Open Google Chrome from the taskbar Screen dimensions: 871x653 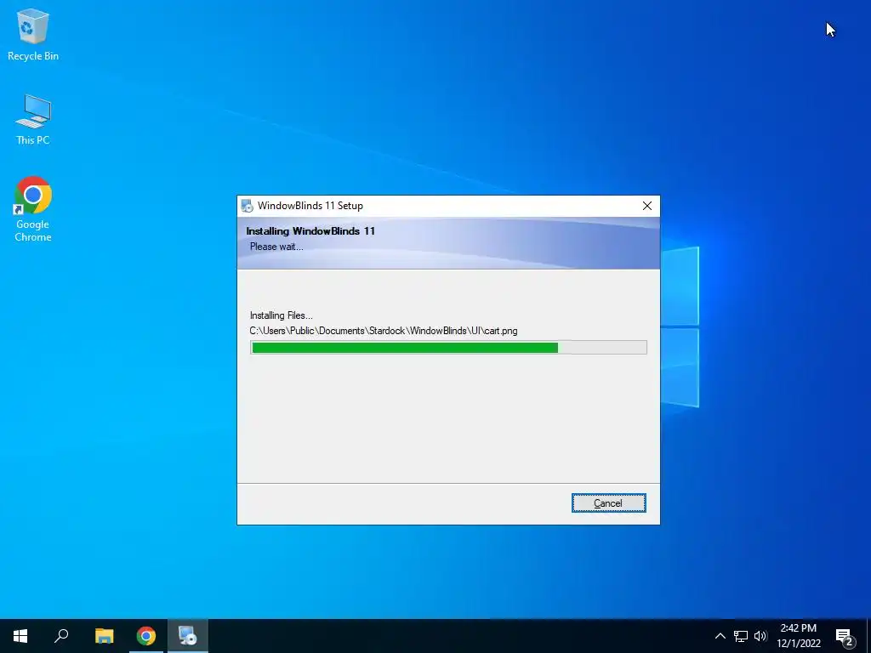pos(146,636)
